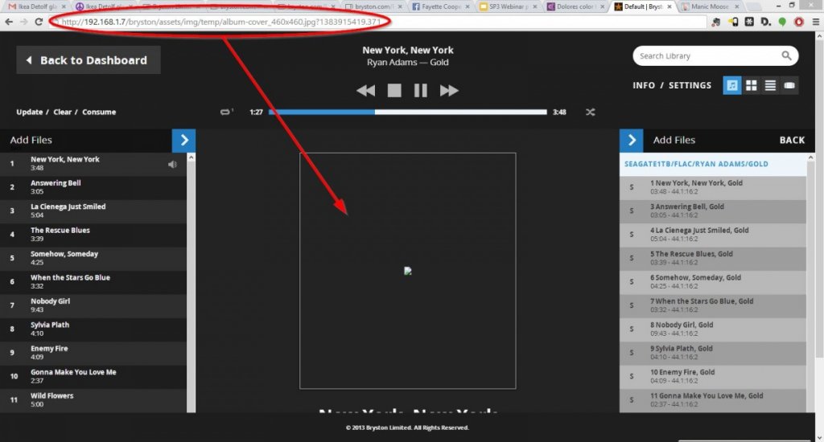
Task: Select playlist track Answering Bell
Action: point(93,187)
